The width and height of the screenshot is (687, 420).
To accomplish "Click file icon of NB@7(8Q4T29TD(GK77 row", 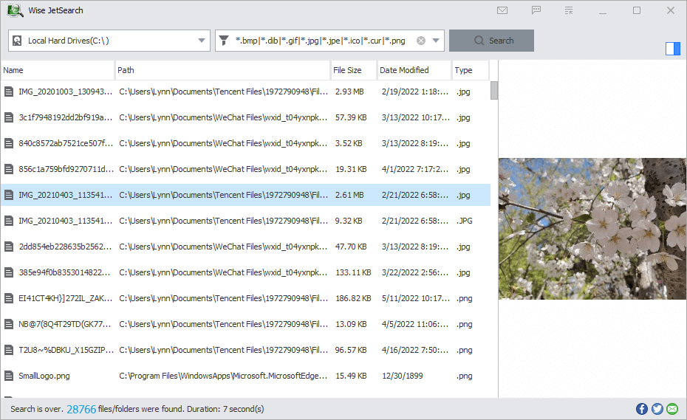I will [x=9, y=324].
